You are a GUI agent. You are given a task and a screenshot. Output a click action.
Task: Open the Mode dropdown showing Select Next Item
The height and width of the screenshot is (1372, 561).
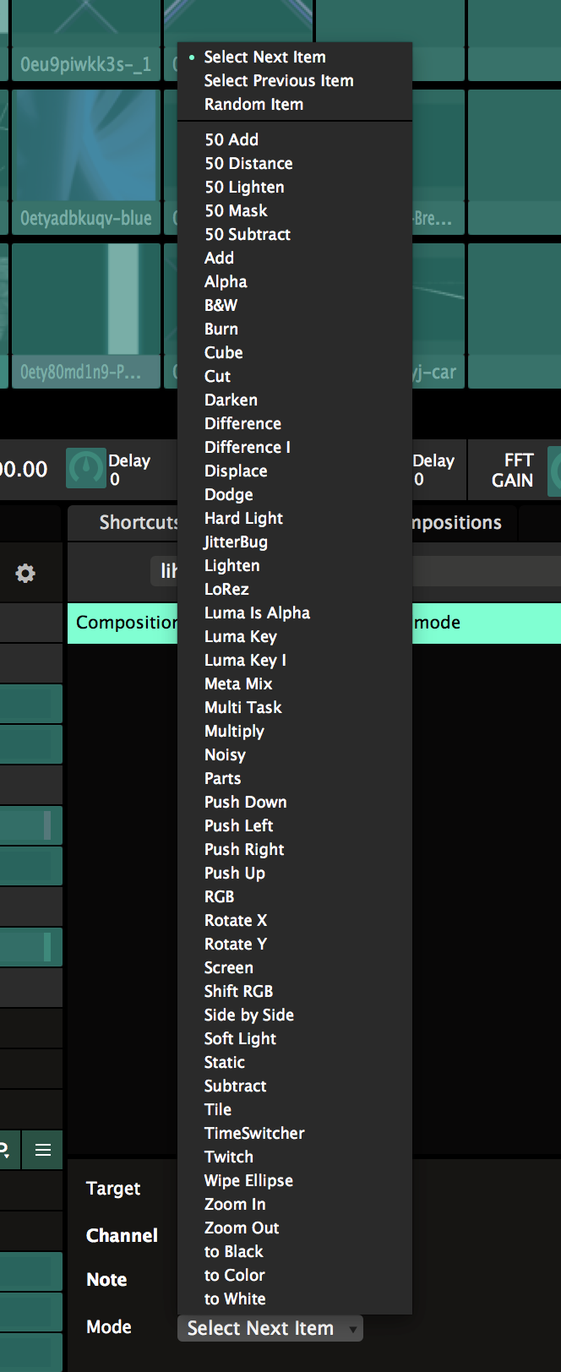[x=270, y=1328]
